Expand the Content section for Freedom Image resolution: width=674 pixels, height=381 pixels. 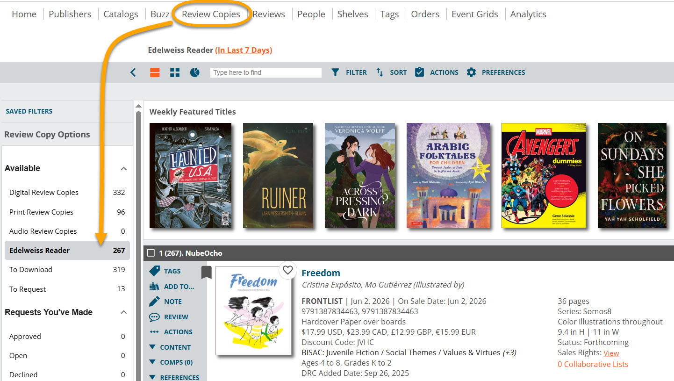[x=153, y=347]
